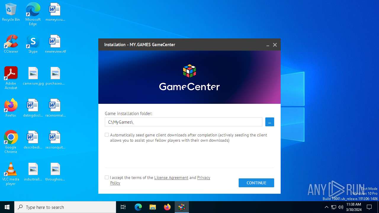Open Firefox from the taskbar

click(167, 207)
